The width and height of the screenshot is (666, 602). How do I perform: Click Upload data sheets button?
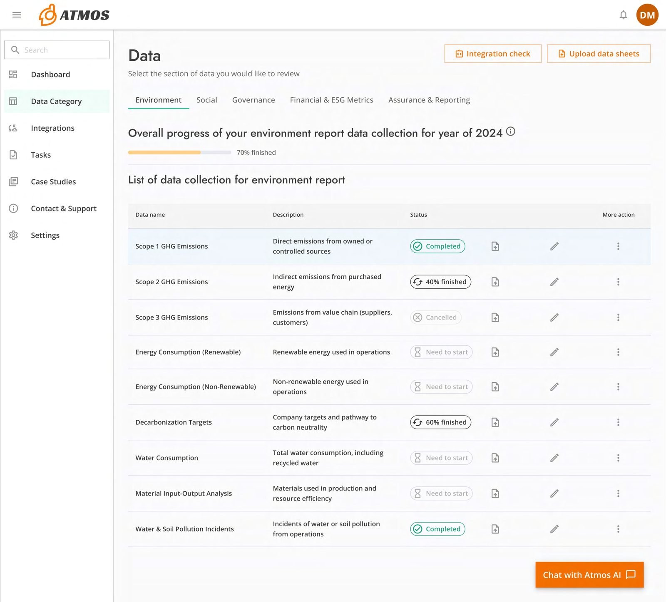tap(599, 54)
